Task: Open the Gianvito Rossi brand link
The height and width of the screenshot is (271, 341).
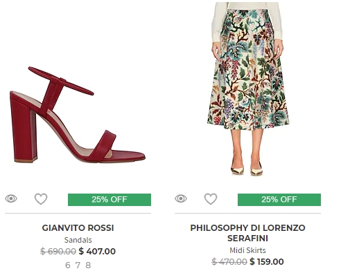Action: point(78,228)
